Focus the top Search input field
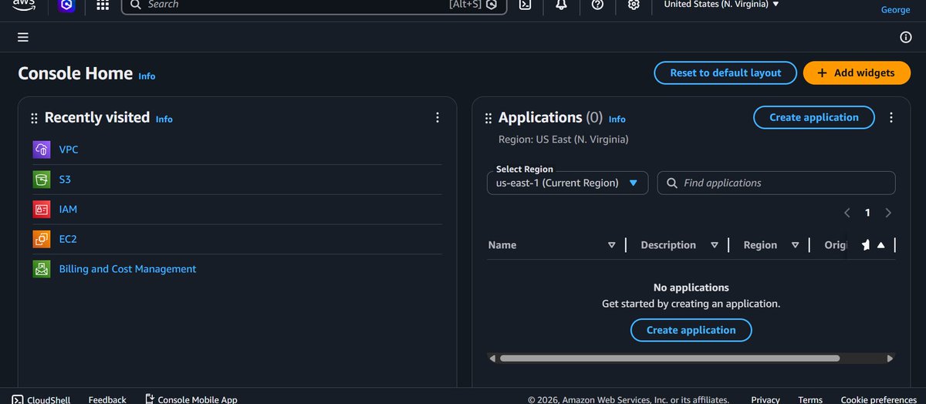926x404 pixels. [x=314, y=5]
